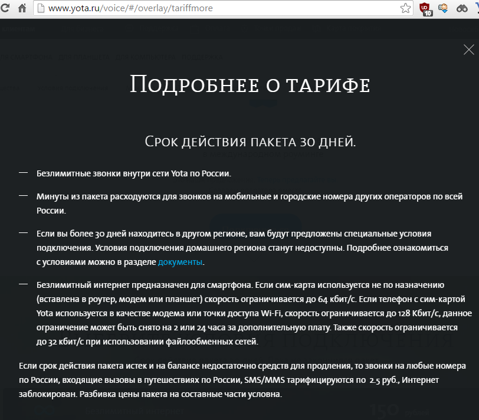Screen dimensions: 479x420
Task: Open the binoculars extension icon
Action: [x=462, y=8]
